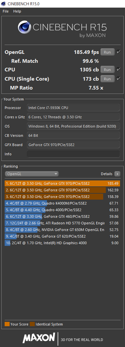Select the Intel HD Graphics 4000 row
The image size is (125, 347).
click(62, 243)
